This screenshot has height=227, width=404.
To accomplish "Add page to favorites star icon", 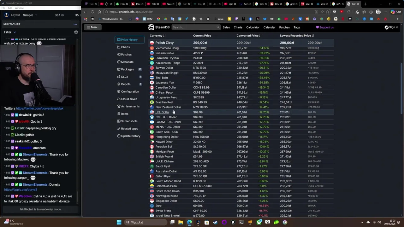I will (x=328, y=12).
